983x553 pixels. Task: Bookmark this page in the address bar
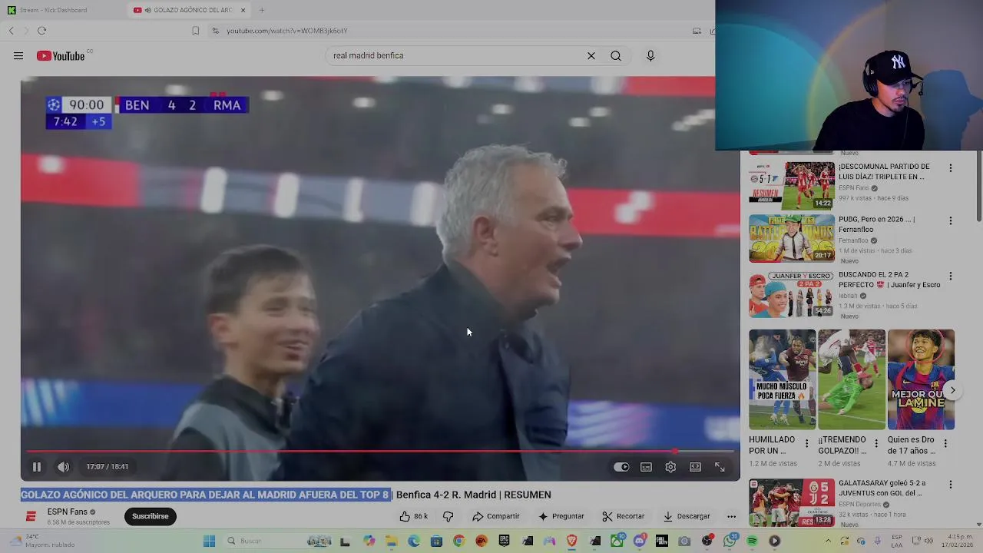(x=195, y=31)
